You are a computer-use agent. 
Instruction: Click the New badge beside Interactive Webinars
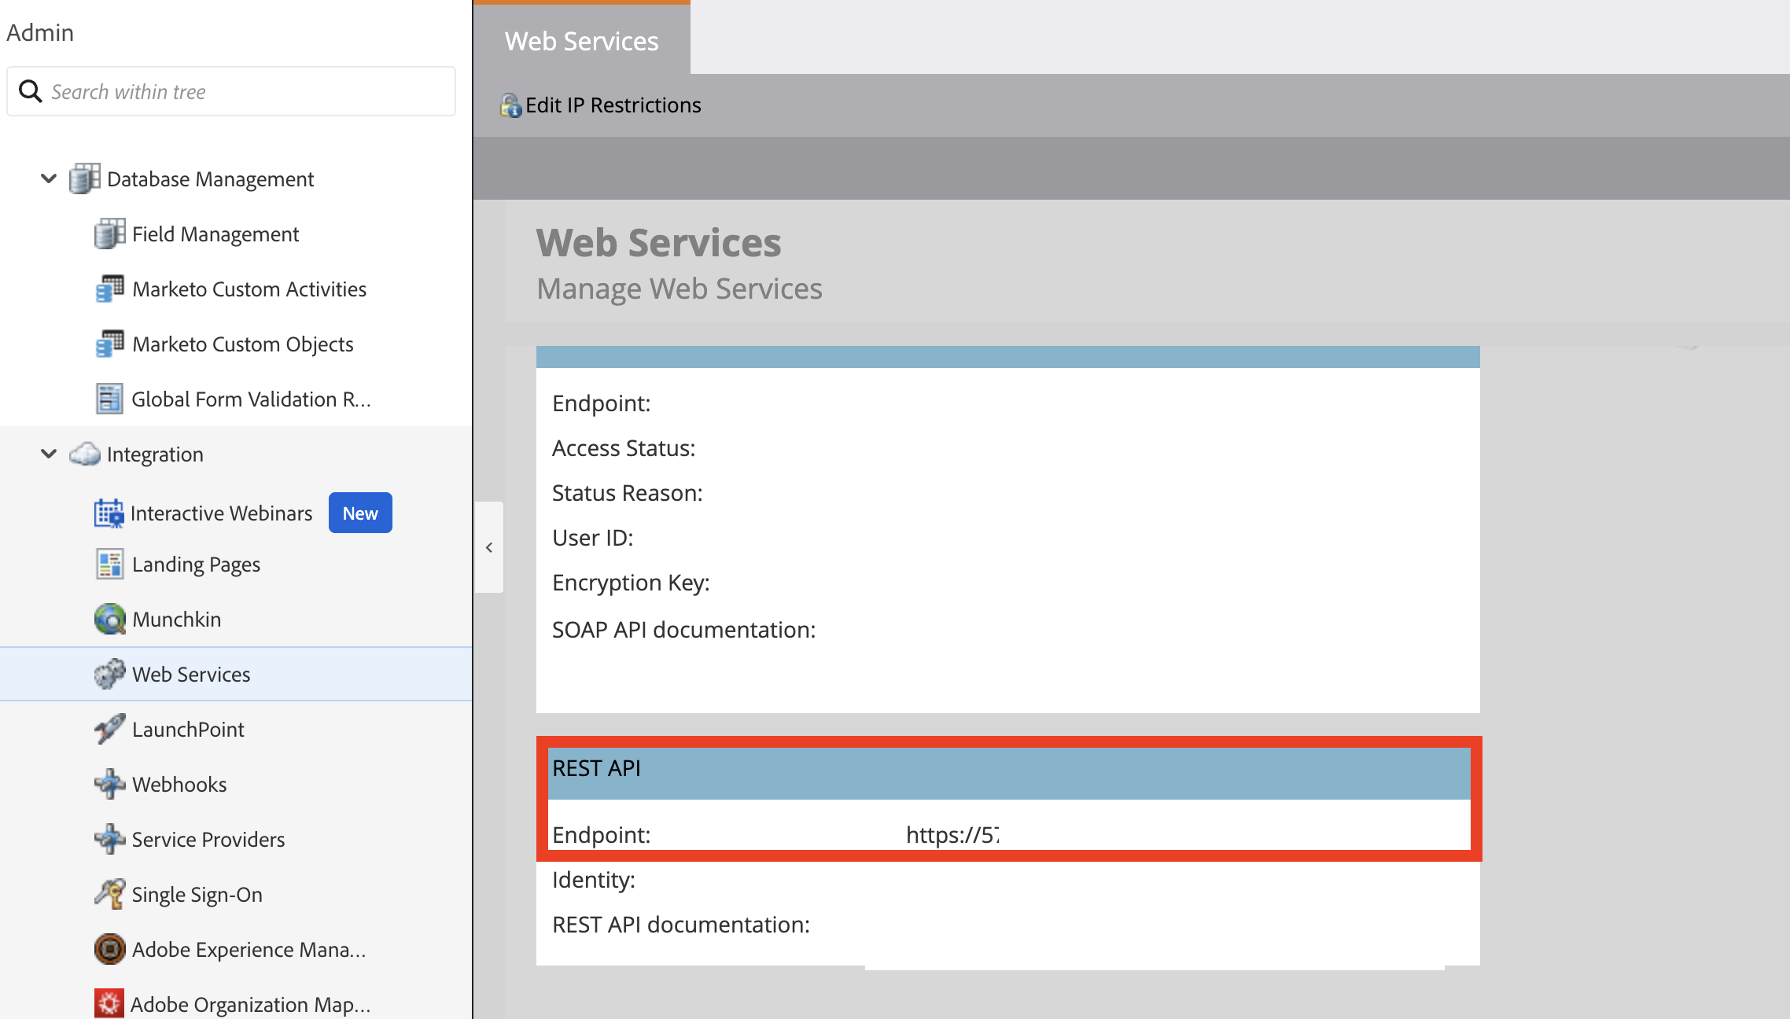point(360,513)
